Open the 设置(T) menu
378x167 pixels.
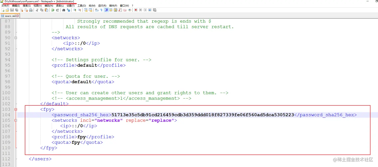70,5
